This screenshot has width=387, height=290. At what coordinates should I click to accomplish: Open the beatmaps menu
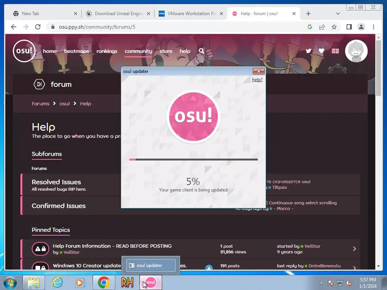pyautogui.click(x=76, y=51)
